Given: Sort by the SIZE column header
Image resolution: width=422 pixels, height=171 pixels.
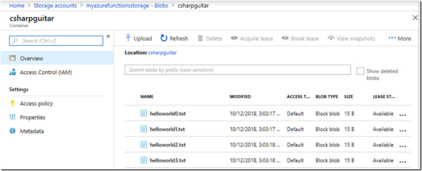Looking at the screenshot, I should coord(349,97).
